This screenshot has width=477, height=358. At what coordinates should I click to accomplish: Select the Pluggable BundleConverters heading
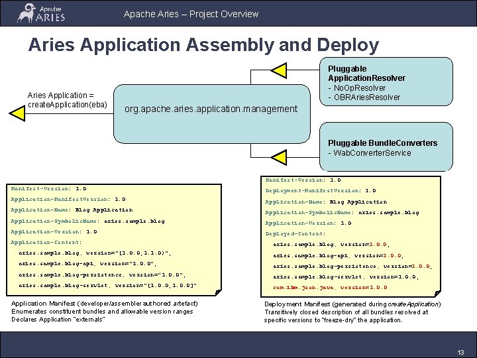click(x=382, y=143)
